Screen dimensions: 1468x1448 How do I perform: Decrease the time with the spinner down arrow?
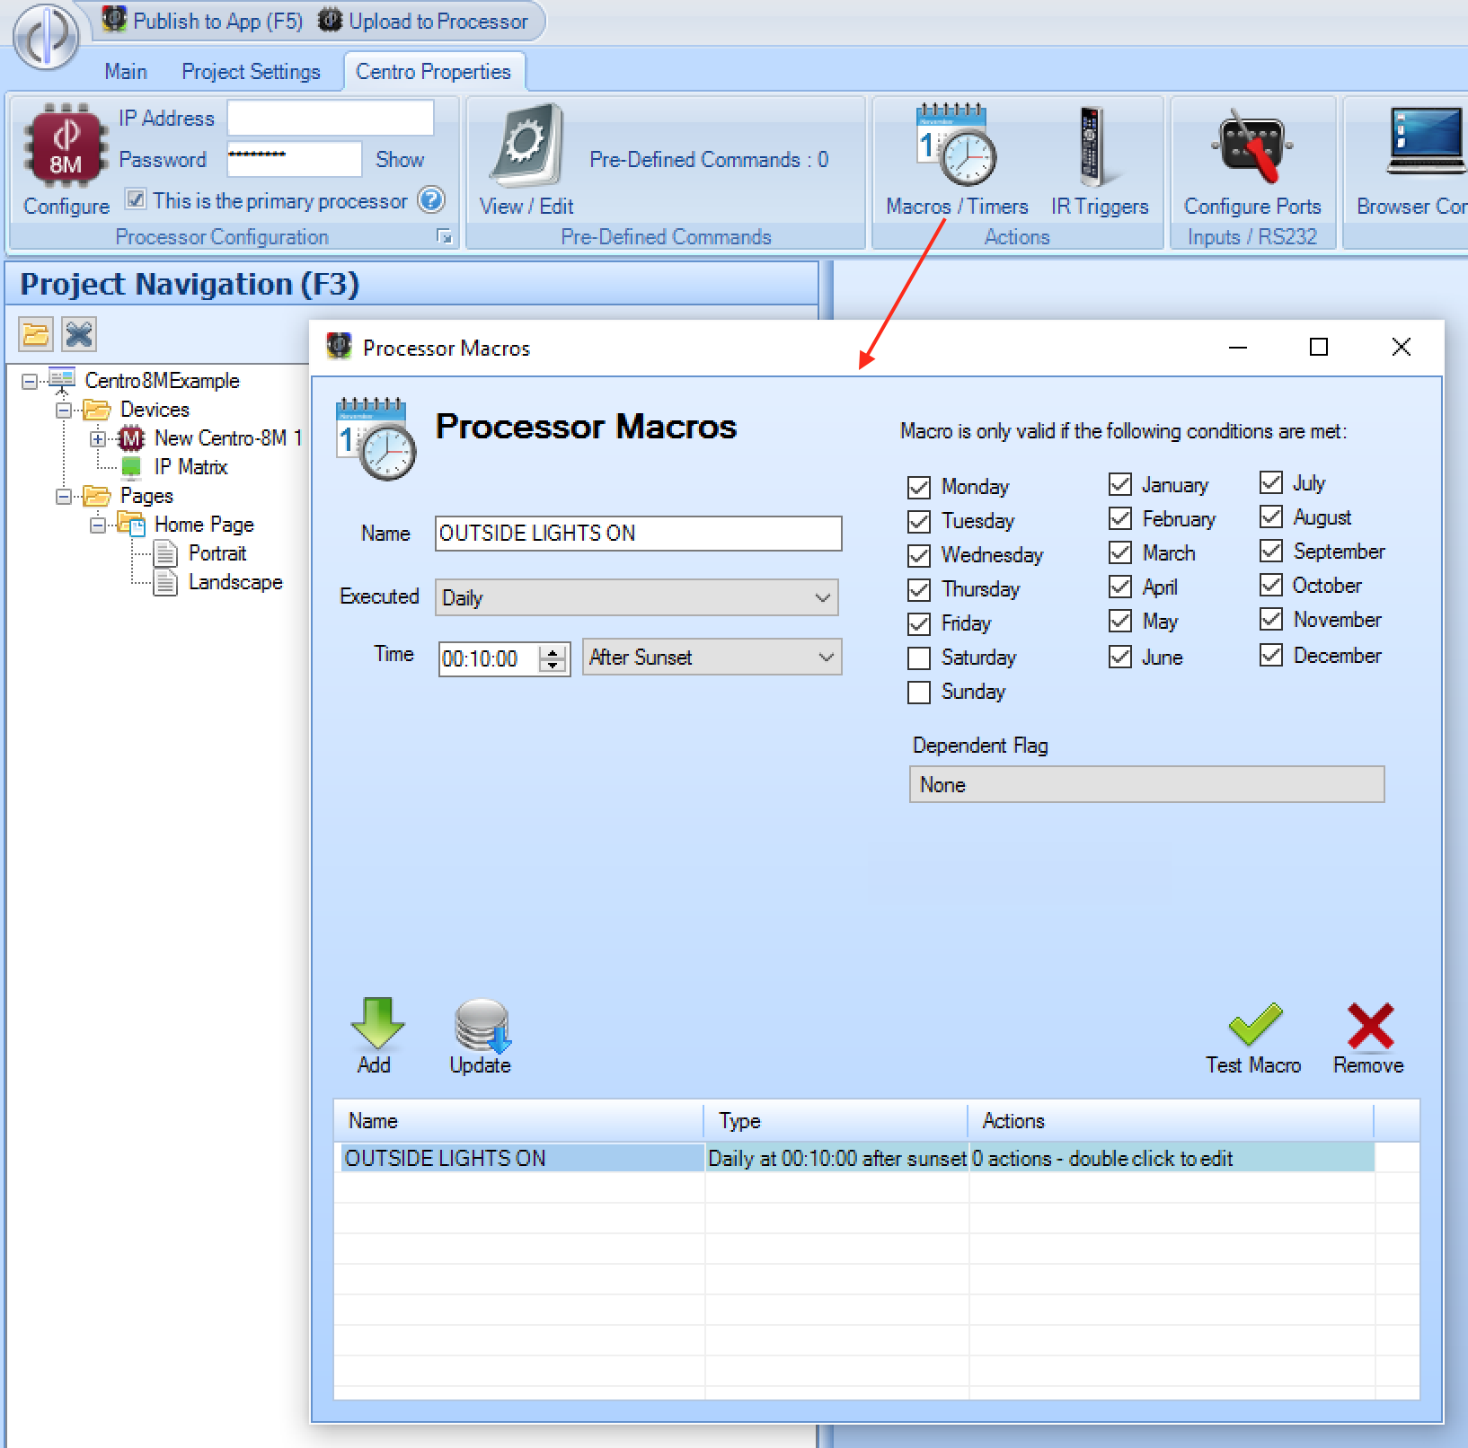click(553, 666)
